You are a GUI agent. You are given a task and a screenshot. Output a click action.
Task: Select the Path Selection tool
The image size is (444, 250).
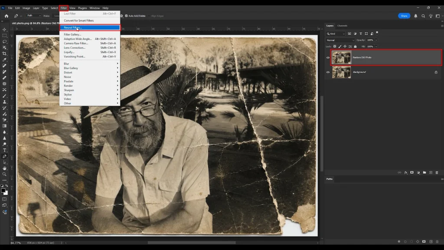pyautogui.click(x=4, y=162)
